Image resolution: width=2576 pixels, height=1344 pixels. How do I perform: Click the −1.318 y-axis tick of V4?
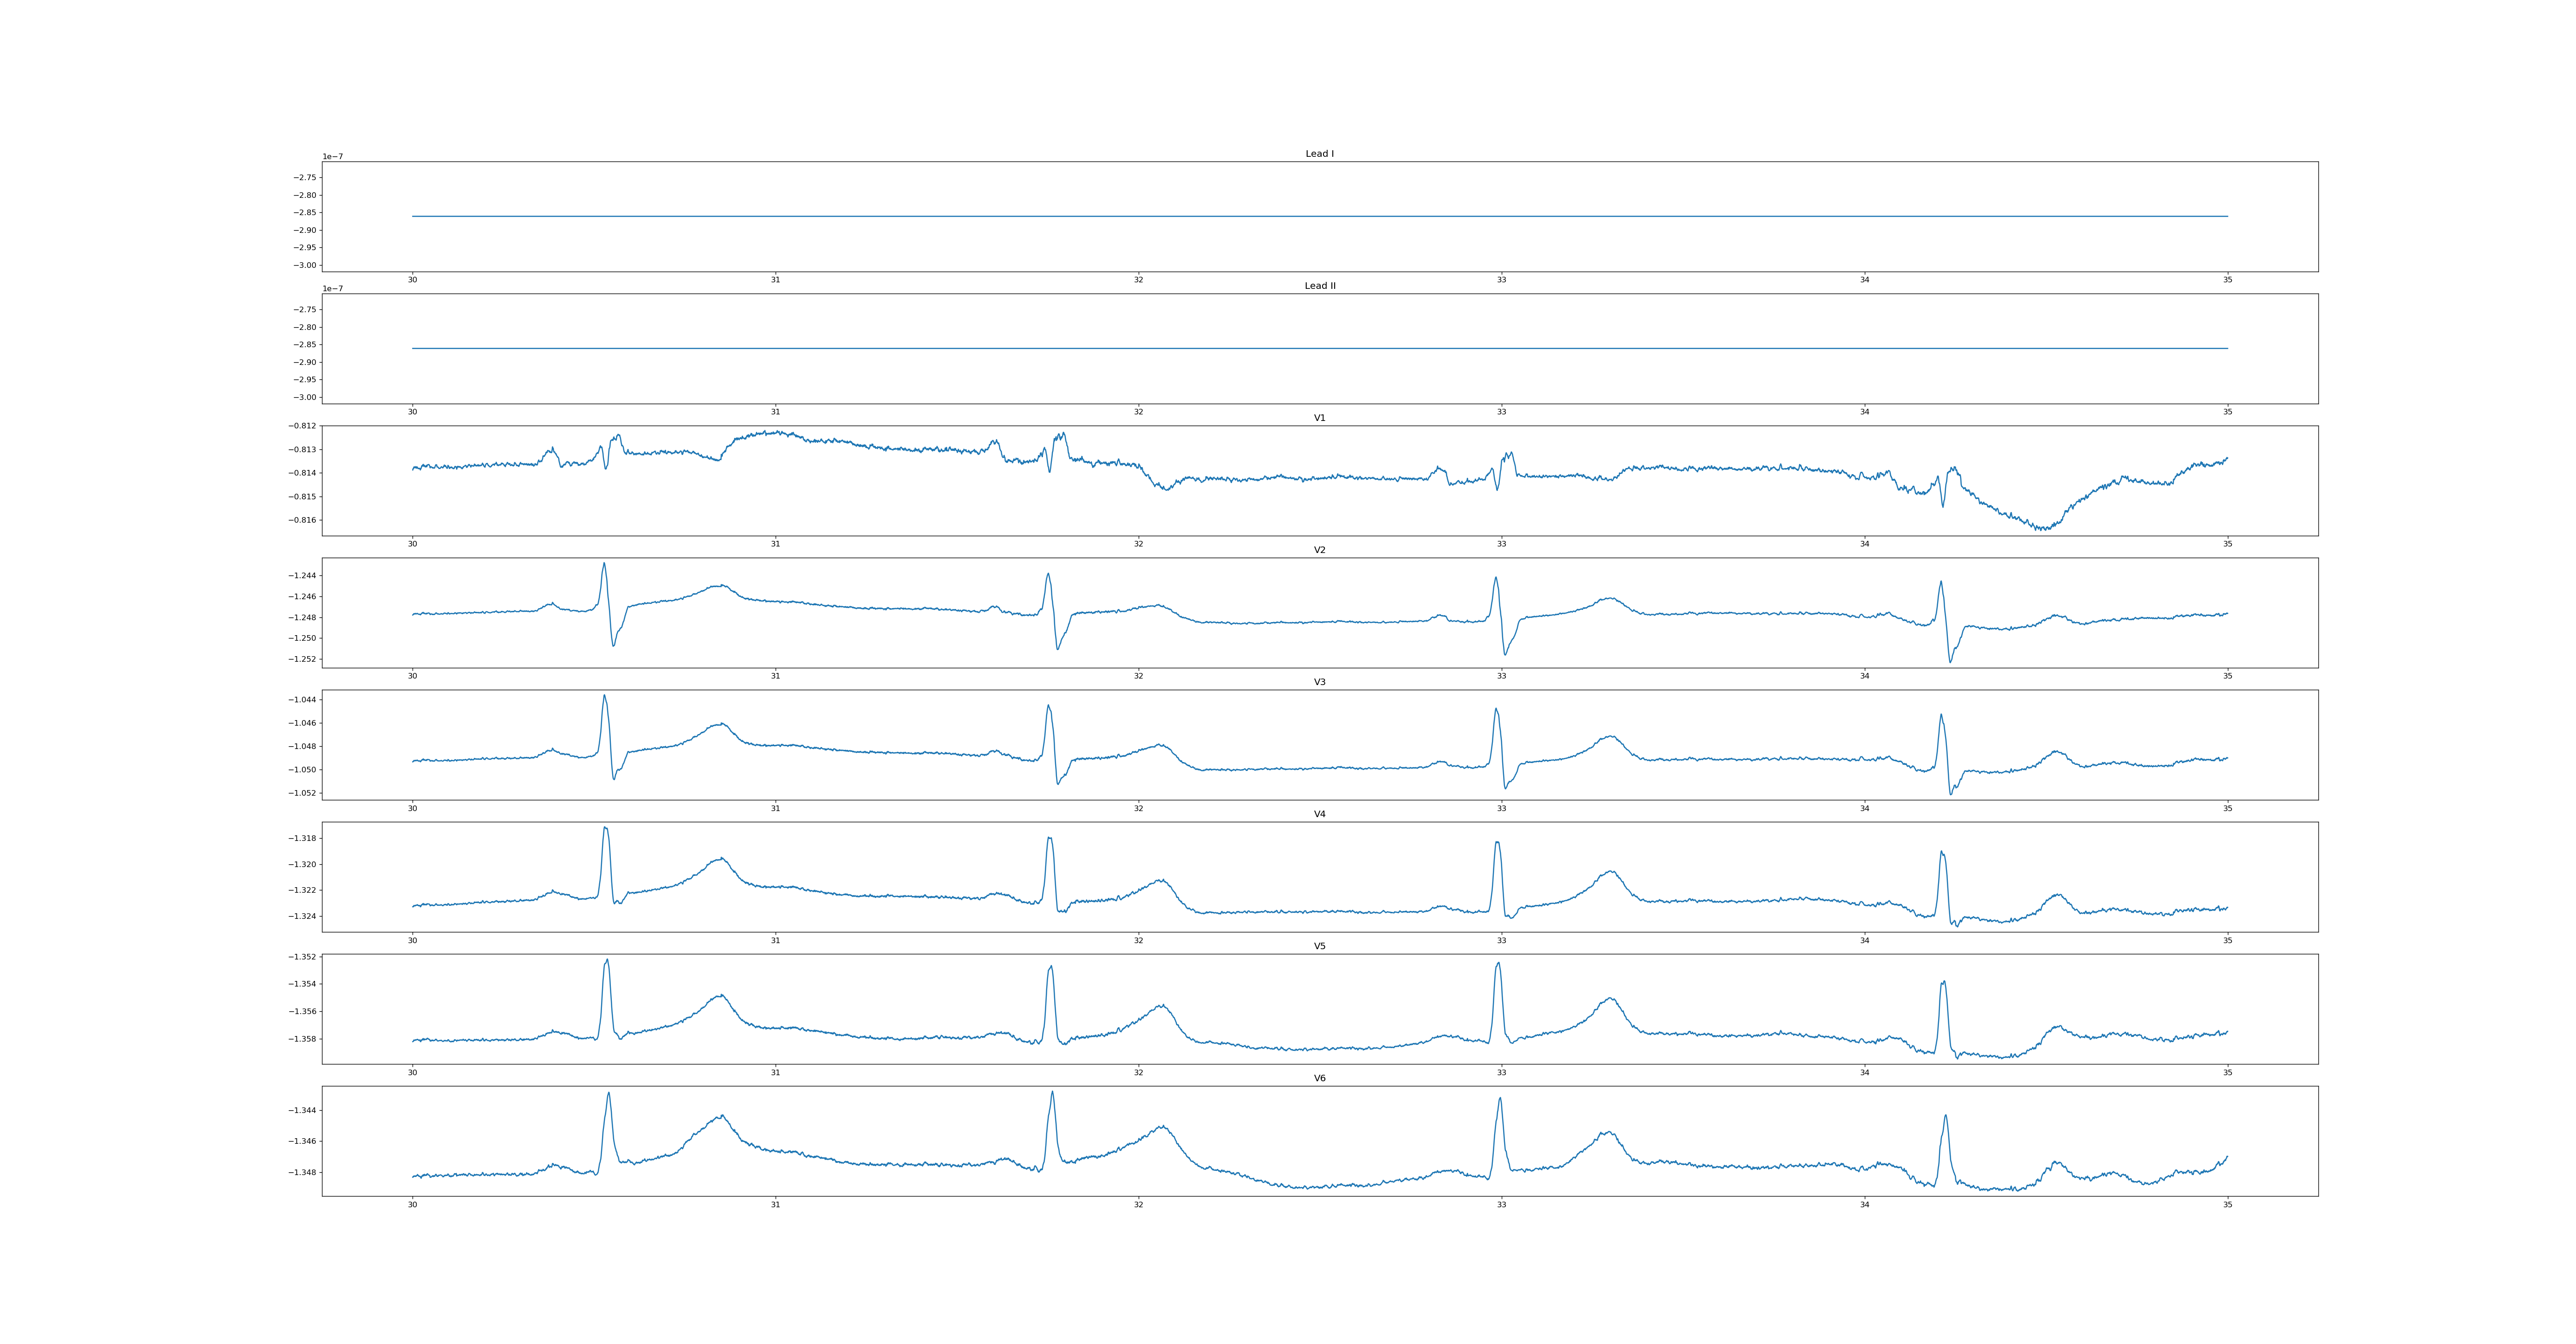pyautogui.click(x=303, y=838)
